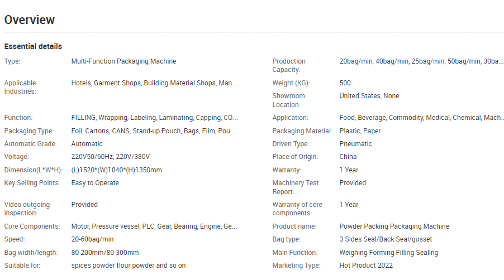
Task: Click the voltage value 220V50/60Hz
Action: (x=111, y=157)
